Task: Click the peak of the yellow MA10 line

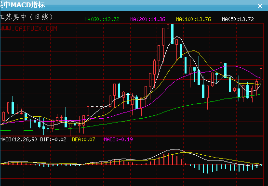Action: pyautogui.click(x=193, y=50)
